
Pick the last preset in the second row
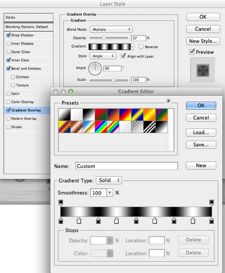(x=162, y=127)
